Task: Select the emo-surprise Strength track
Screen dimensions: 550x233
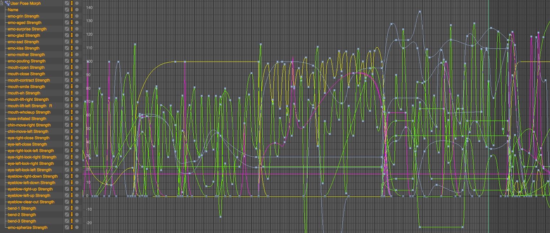Action: [27, 29]
